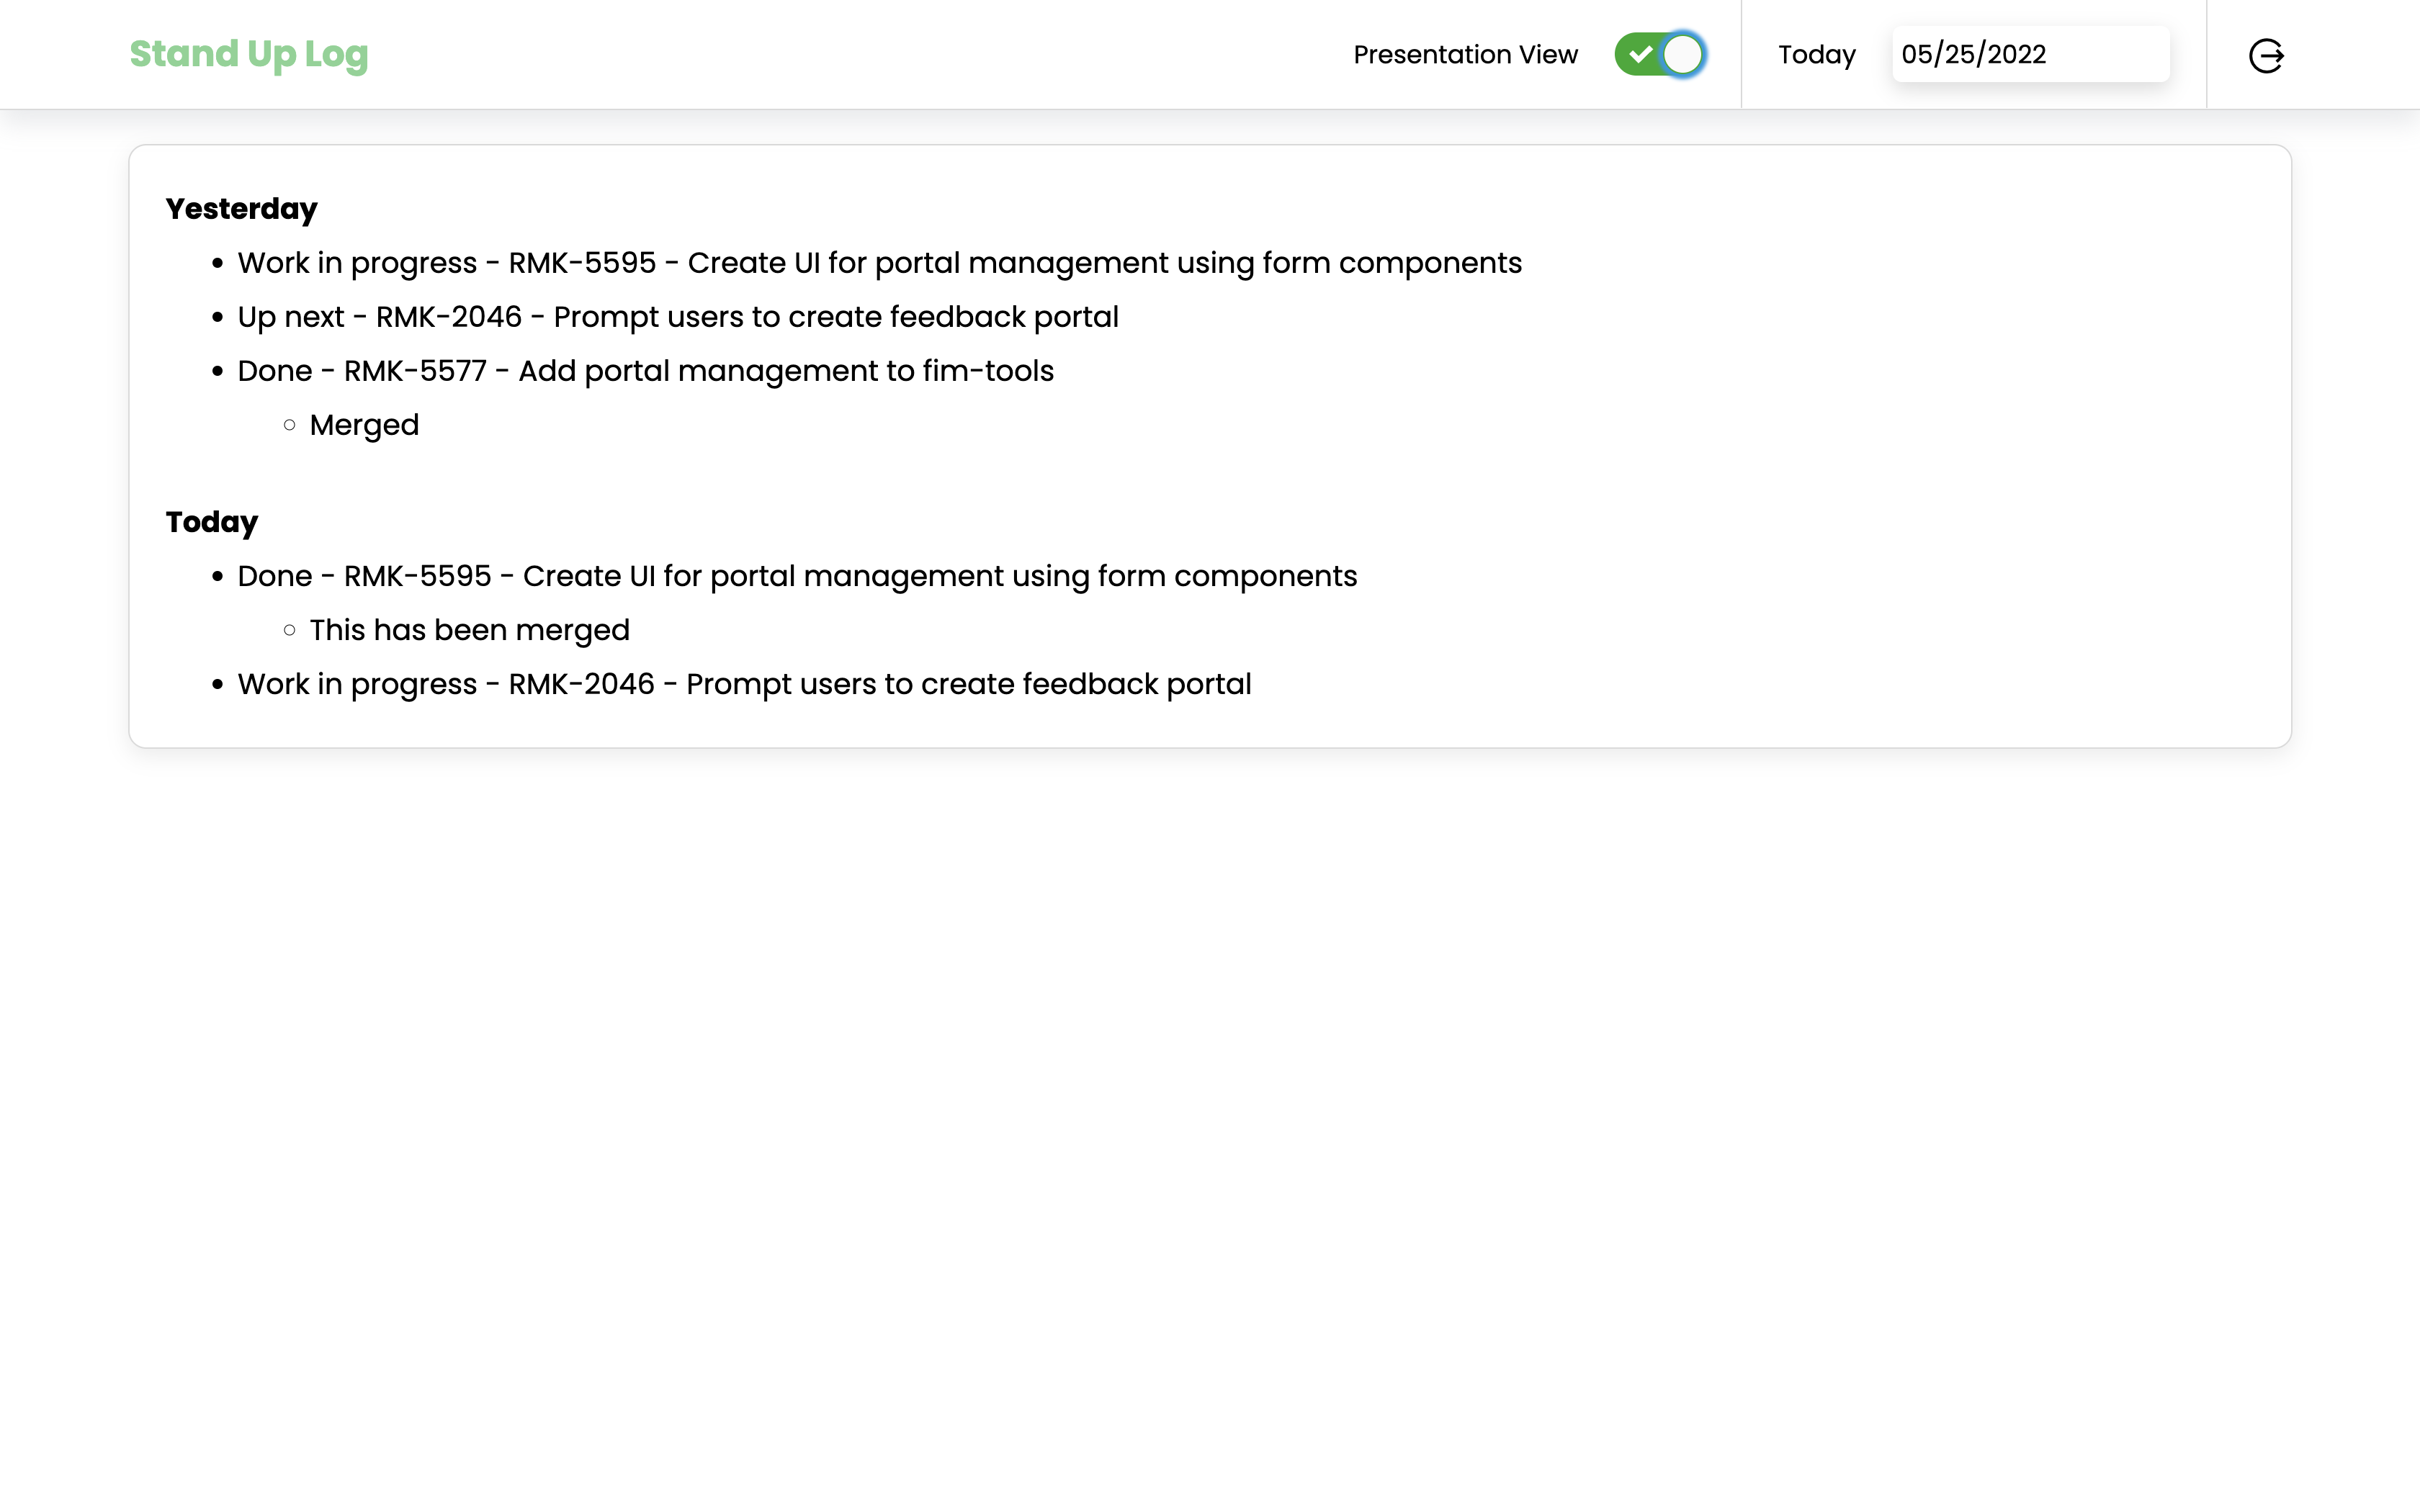Click the checkmark inside the green toggle
Screen dimensions: 2420x1512
pos(1640,54)
